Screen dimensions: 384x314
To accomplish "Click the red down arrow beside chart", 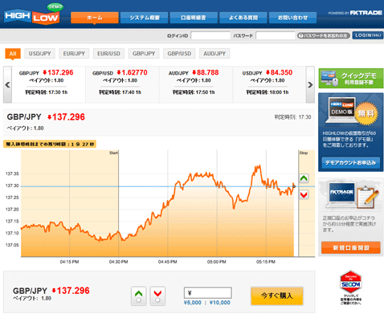I will click(304, 194).
